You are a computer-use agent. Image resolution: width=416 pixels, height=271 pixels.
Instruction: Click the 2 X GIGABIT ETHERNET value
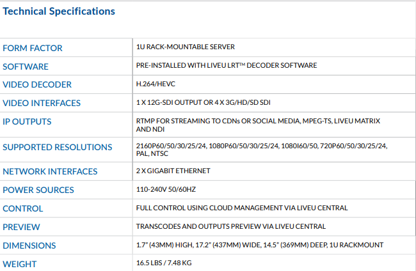coord(173,171)
